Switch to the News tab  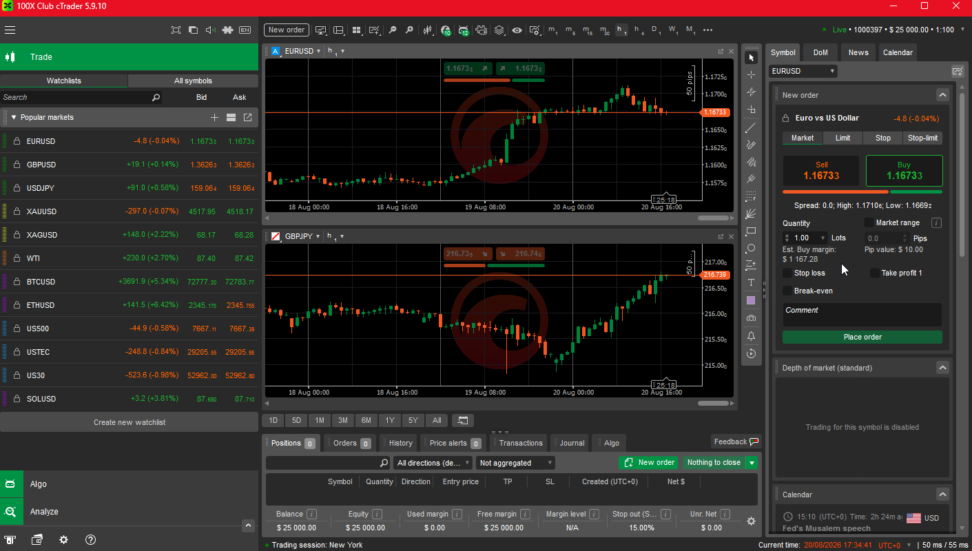(x=858, y=52)
